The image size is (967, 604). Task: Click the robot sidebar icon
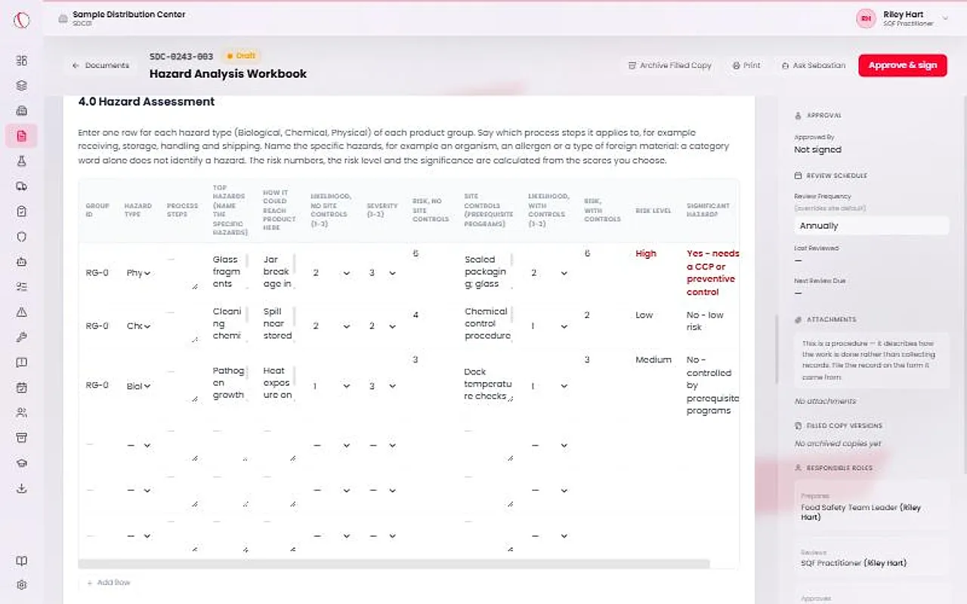tap(21, 262)
